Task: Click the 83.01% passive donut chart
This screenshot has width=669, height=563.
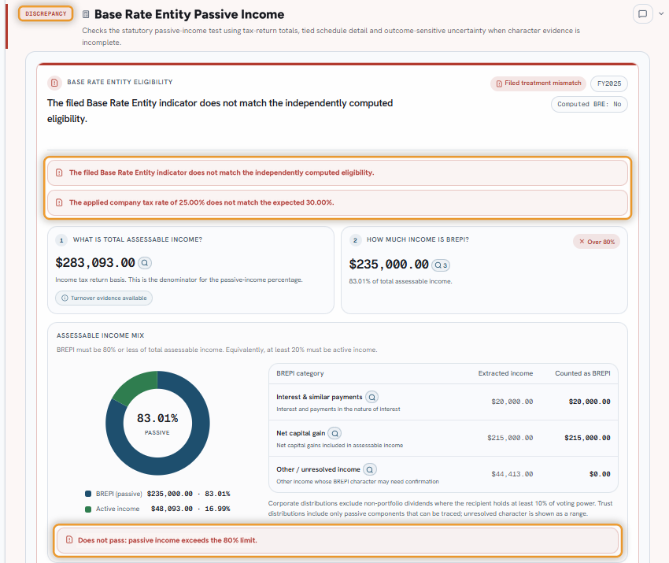Action: [x=157, y=423]
